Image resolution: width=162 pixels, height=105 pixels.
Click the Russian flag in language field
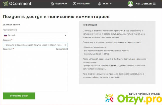click(5, 35)
